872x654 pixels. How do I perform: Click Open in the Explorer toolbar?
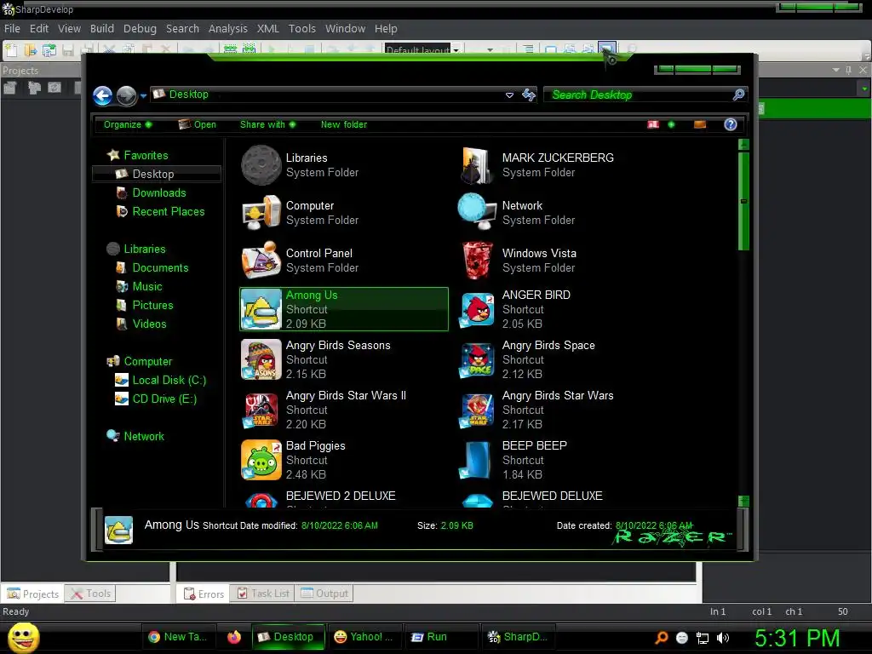[x=198, y=124]
